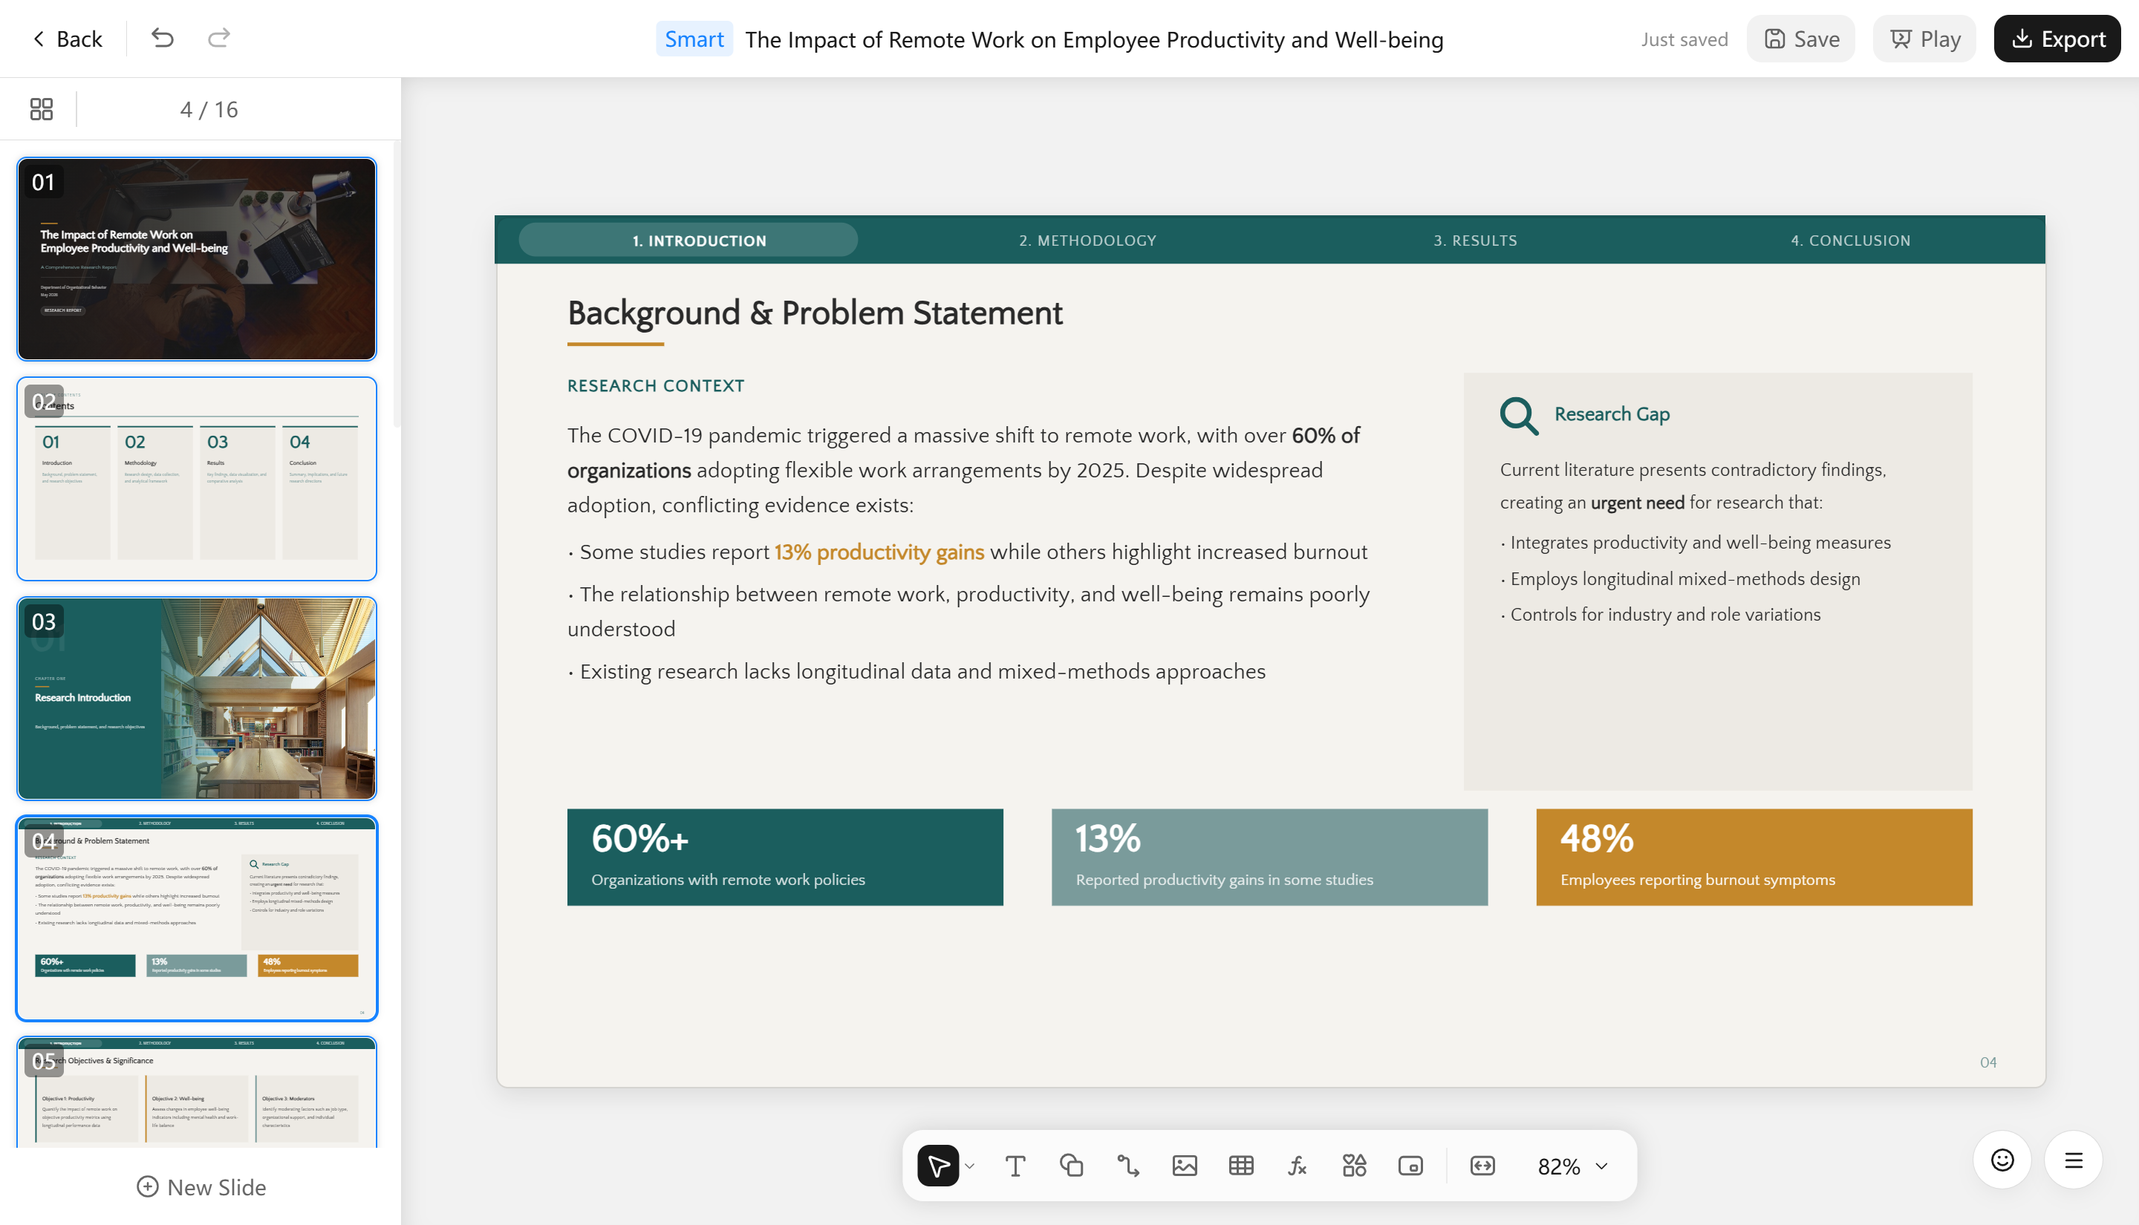Switch to the 4. Conclusion section tab
Image resolution: width=2139 pixels, height=1225 pixels.
pos(1850,241)
